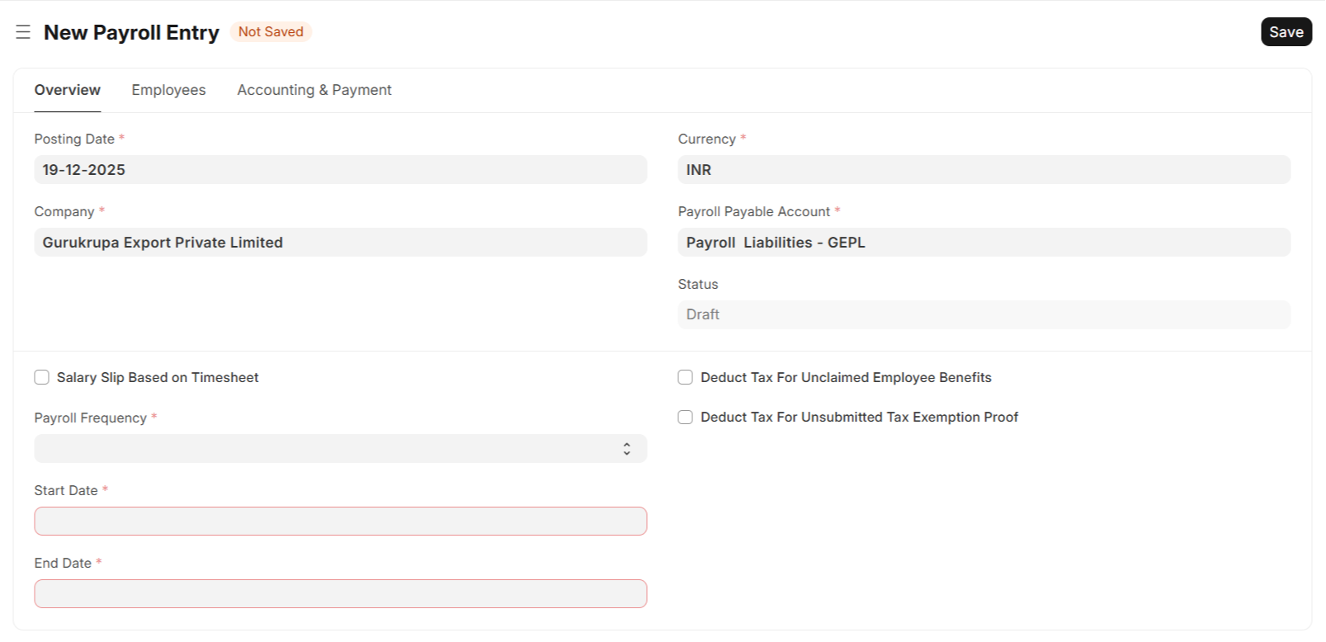Click the Status field label
The height and width of the screenshot is (642, 1326).
point(698,284)
